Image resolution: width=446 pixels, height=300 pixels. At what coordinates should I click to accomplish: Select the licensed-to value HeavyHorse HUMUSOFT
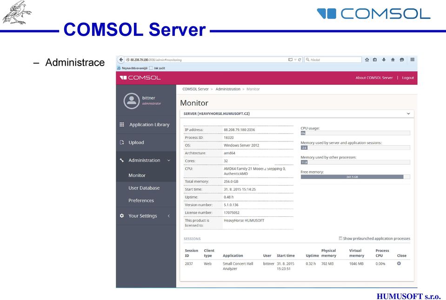pos(244,220)
